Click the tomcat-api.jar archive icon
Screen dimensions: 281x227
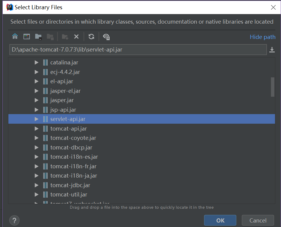click(x=46, y=129)
